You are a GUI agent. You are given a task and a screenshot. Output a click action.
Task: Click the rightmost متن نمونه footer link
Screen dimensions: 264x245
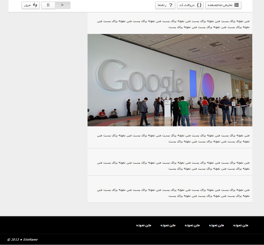point(240,225)
